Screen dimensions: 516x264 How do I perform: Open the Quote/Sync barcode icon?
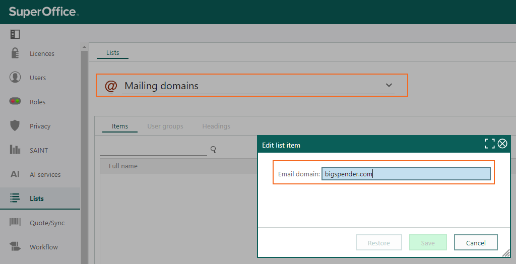15,222
